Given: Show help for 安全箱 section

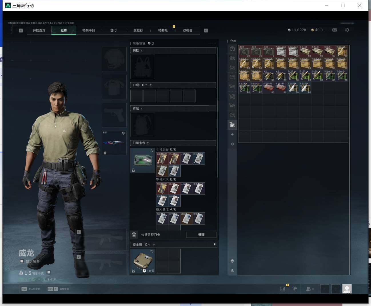Looking at the screenshot, I should tap(154, 245).
